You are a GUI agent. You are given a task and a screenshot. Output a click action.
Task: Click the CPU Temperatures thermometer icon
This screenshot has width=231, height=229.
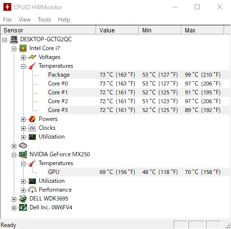[32, 66]
